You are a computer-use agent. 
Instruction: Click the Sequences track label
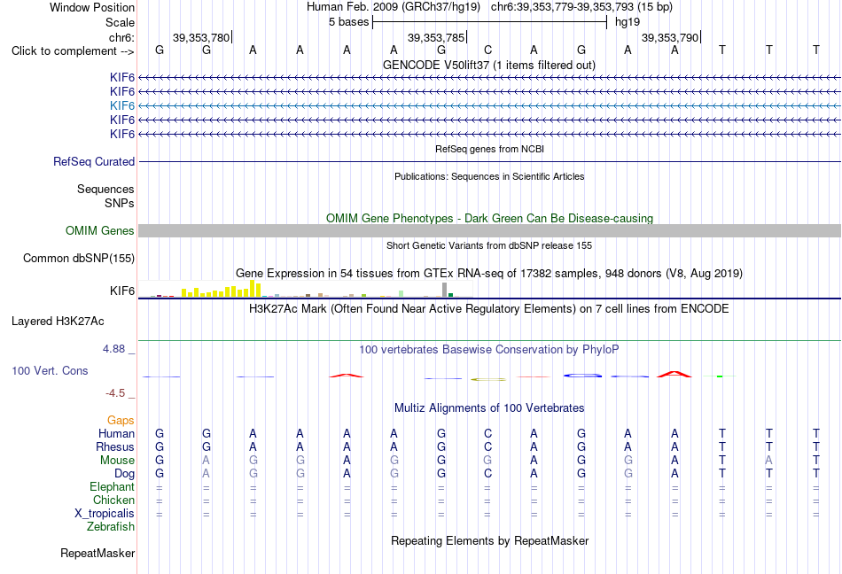pyautogui.click(x=105, y=190)
